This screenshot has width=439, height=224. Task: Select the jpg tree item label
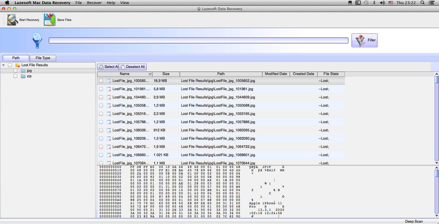29,71
